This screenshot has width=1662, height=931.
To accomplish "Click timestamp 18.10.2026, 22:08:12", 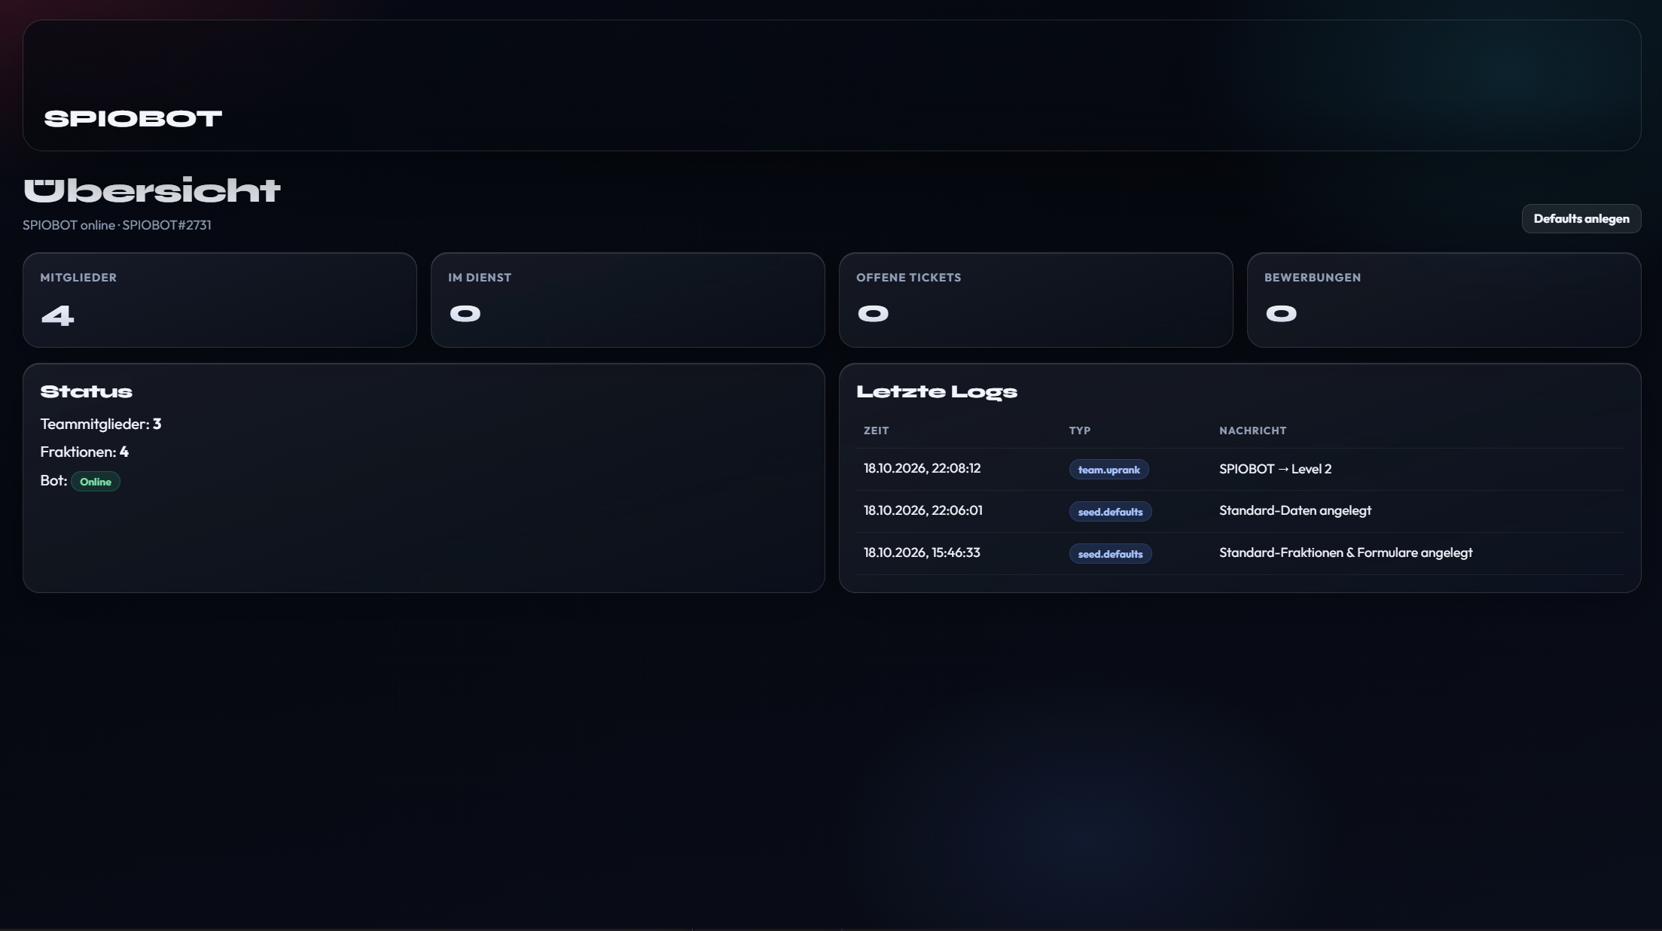I will coord(922,468).
